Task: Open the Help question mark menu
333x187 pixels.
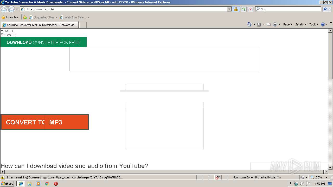Action: 324,24
